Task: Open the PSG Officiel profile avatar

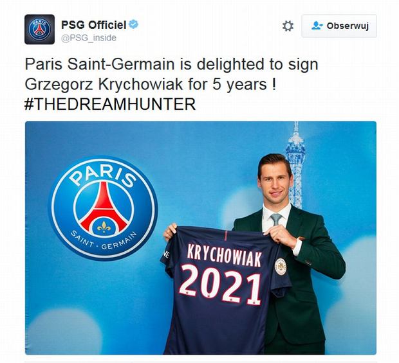Action: click(39, 29)
